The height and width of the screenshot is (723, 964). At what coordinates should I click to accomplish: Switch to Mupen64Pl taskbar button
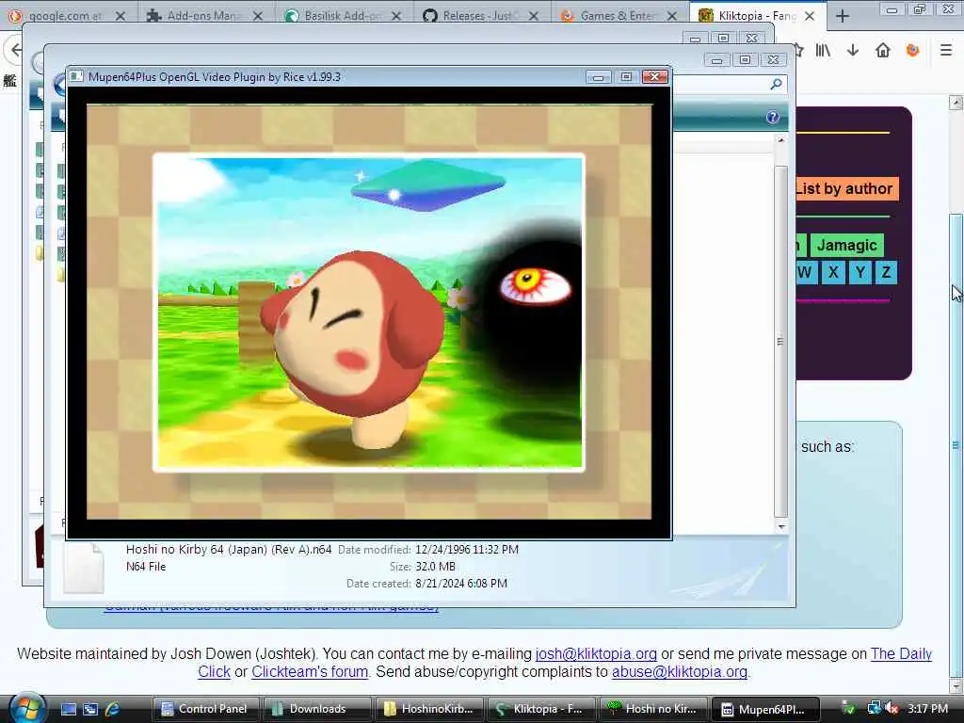(764, 709)
